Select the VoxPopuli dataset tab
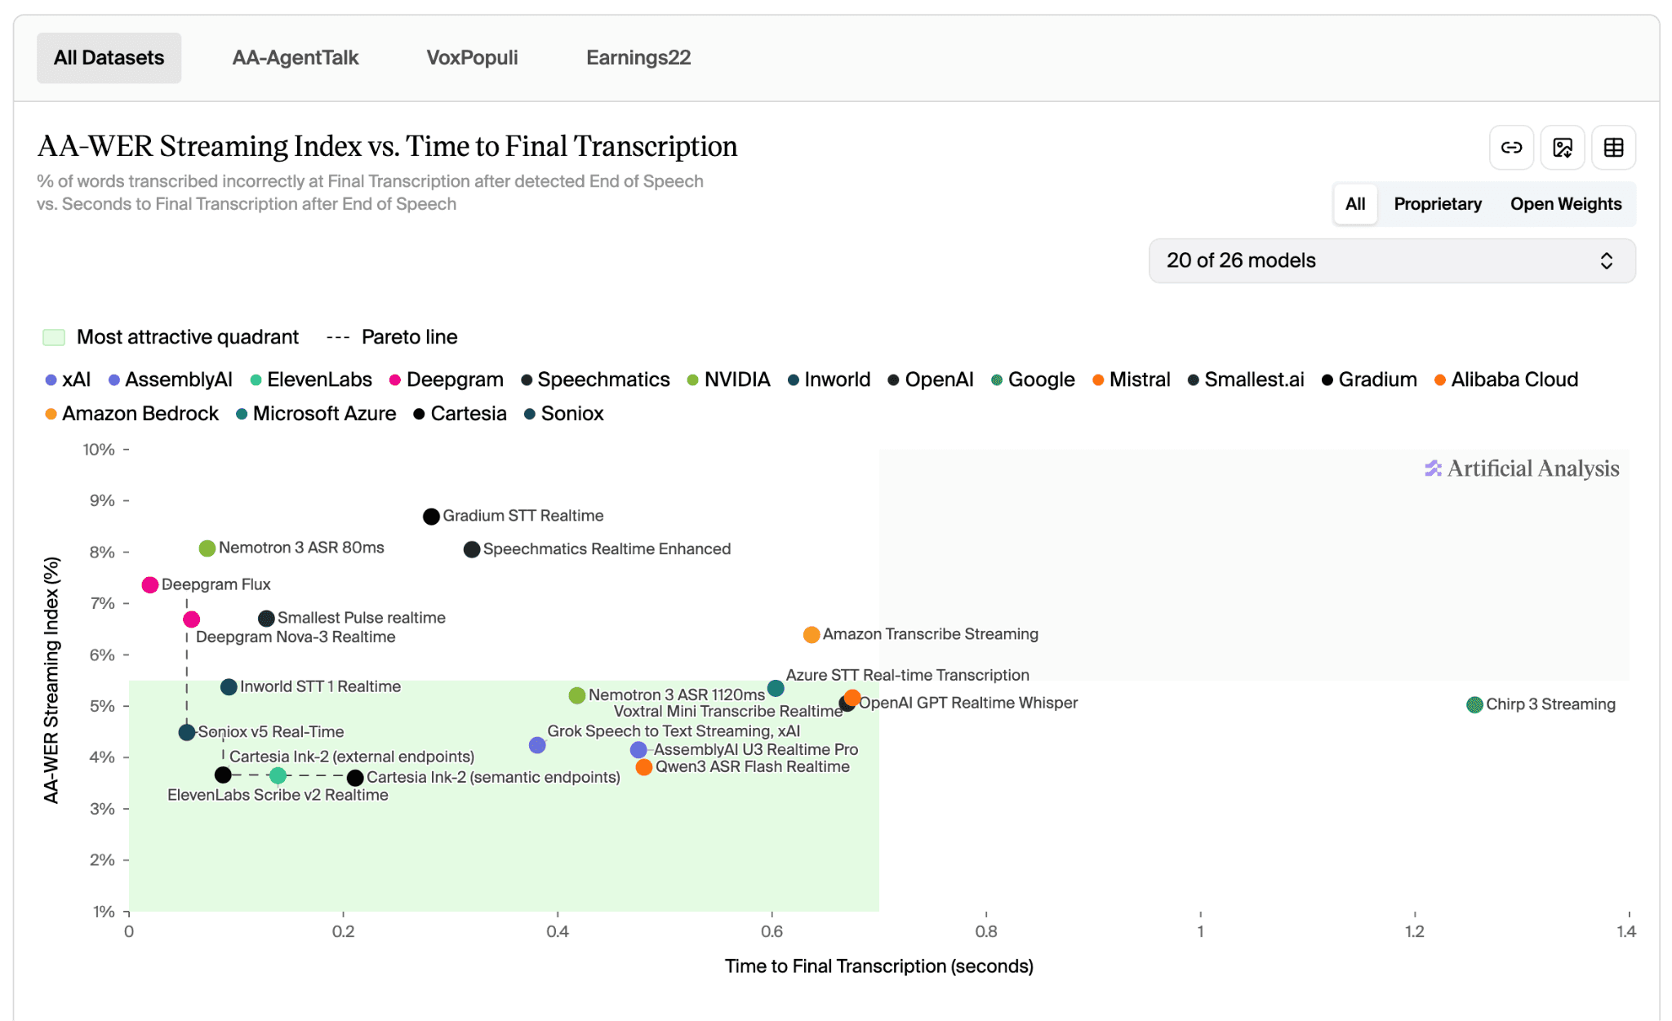 (x=472, y=58)
